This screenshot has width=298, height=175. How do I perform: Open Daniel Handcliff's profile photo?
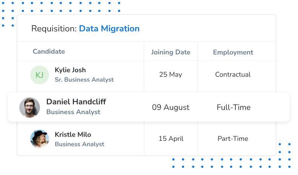[x=30, y=107]
